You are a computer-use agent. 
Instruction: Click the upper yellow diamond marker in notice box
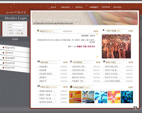(x=97, y=34)
